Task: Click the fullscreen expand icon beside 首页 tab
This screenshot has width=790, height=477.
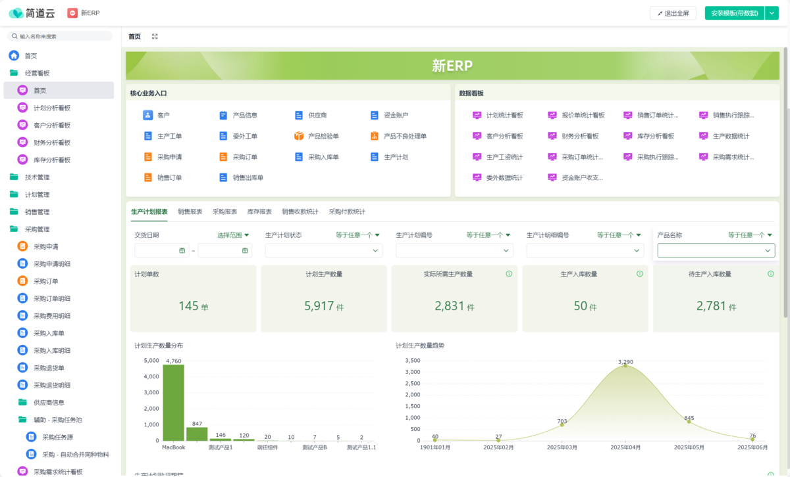Action: (x=155, y=37)
